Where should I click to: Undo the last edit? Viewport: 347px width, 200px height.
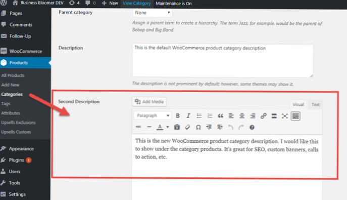[231, 127]
